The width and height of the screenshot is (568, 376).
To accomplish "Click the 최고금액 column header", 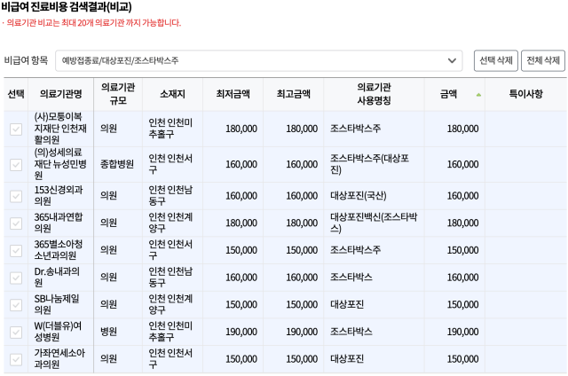I will tap(294, 94).
